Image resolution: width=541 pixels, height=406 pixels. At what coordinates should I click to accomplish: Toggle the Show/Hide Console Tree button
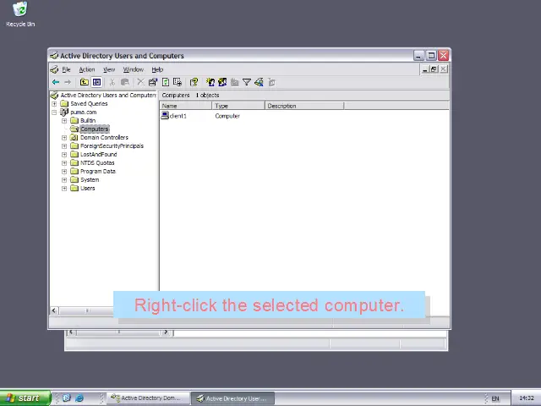(x=96, y=82)
